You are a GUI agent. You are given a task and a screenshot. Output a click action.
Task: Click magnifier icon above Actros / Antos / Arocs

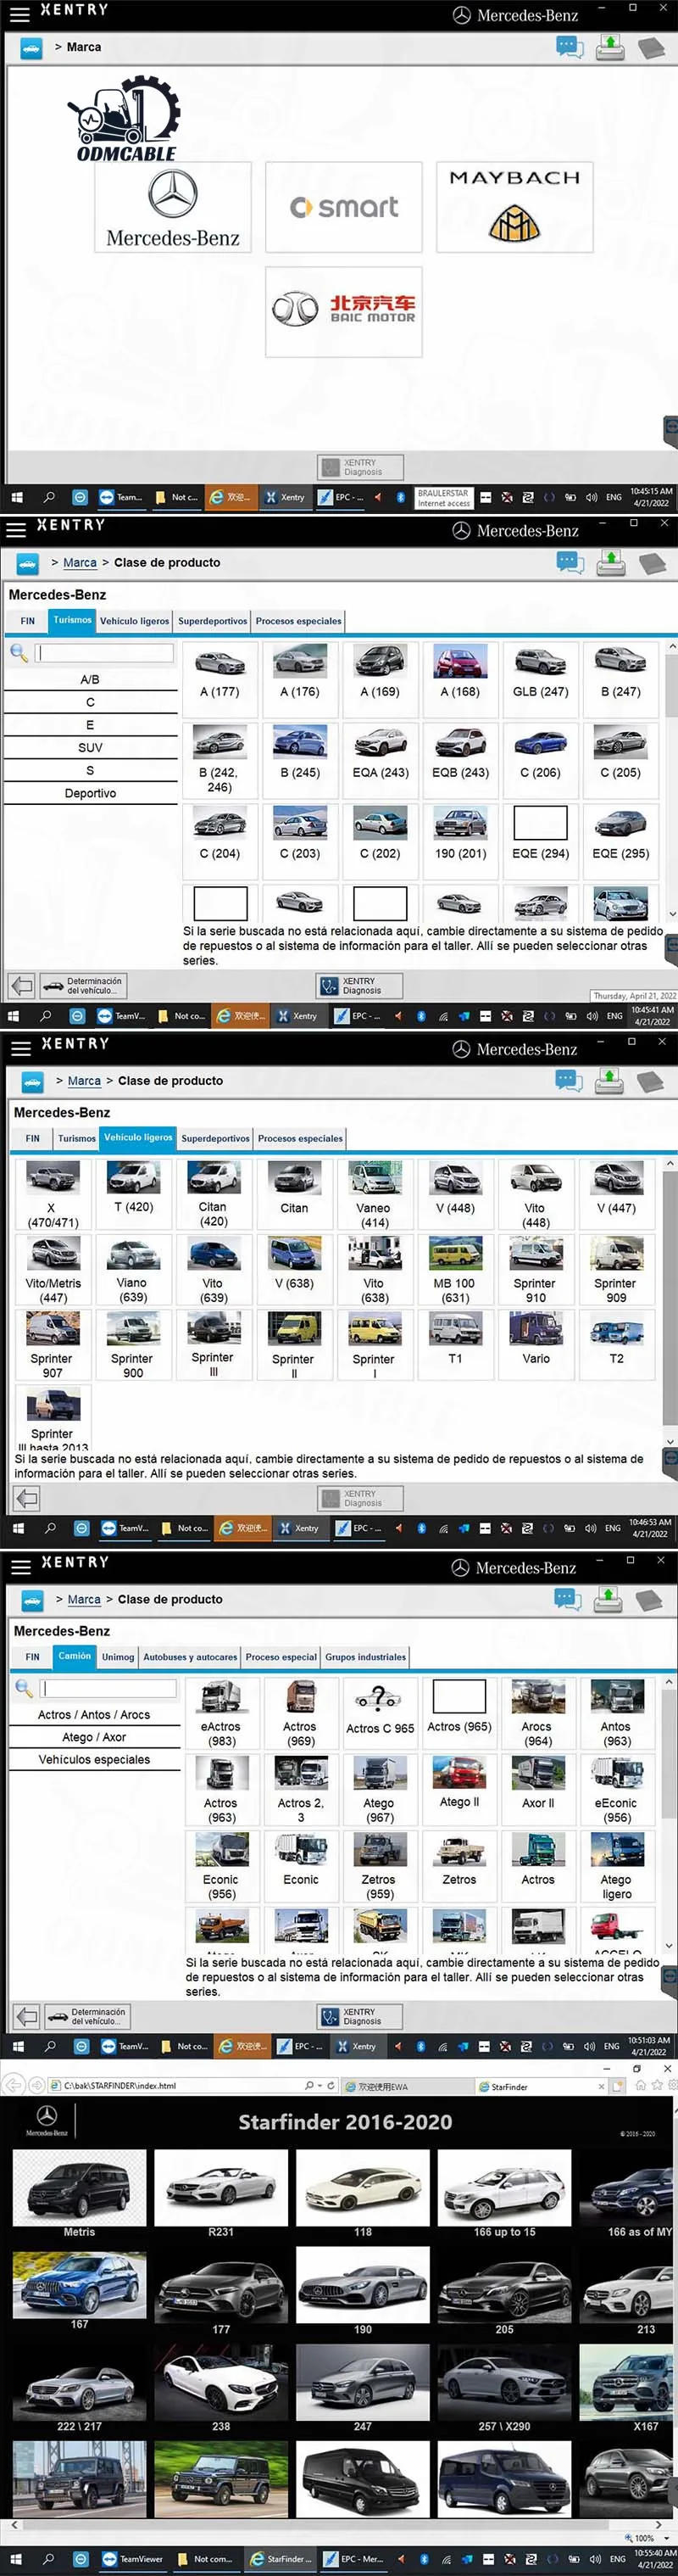coord(24,1688)
